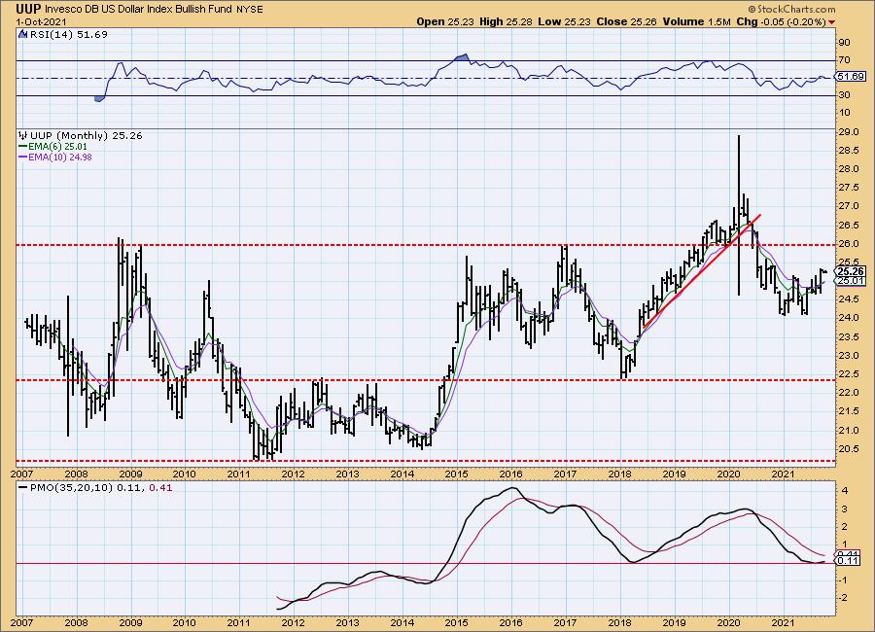Click 2012 on the bottom PMO time axis
This screenshot has width=875, height=632.
tap(293, 622)
